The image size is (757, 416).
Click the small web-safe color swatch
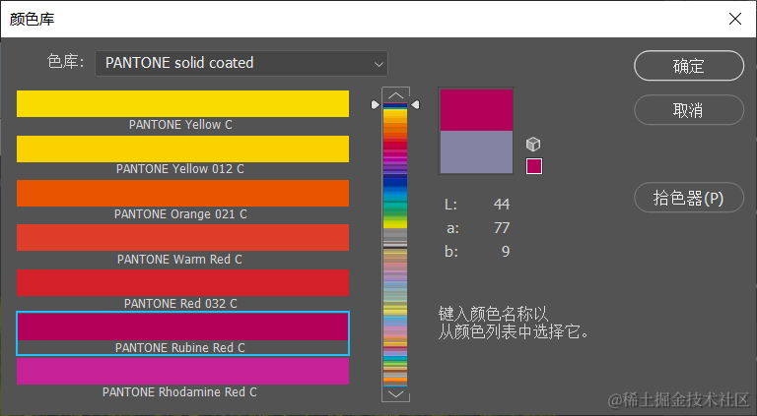pyautogui.click(x=534, y=166)
